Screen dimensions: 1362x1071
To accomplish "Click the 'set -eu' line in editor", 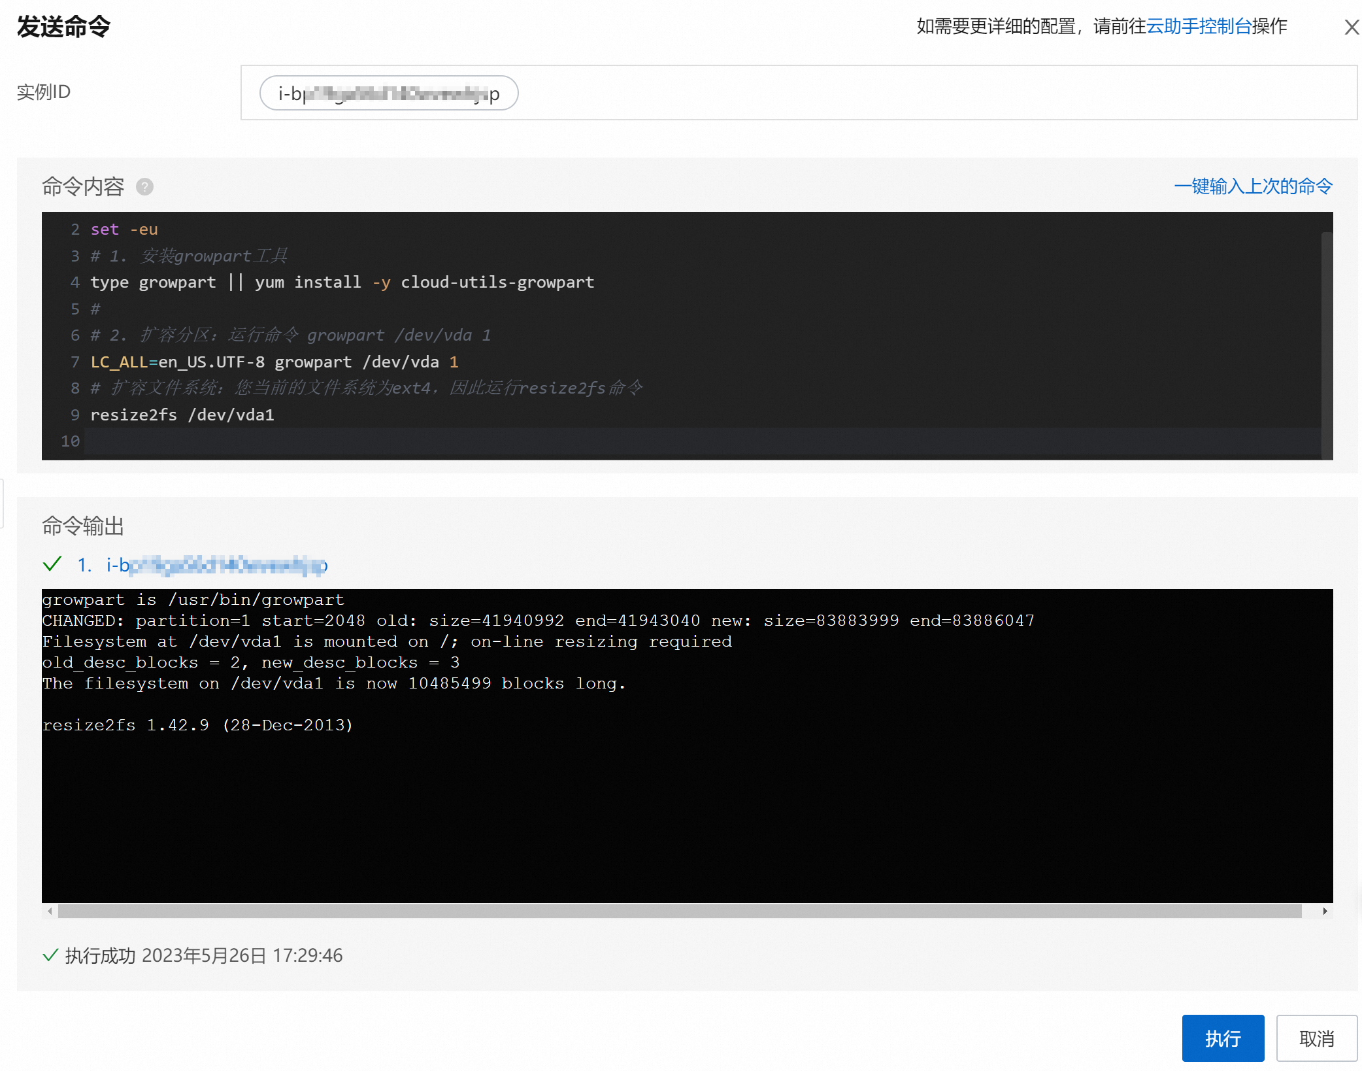I will click(124, 229).
